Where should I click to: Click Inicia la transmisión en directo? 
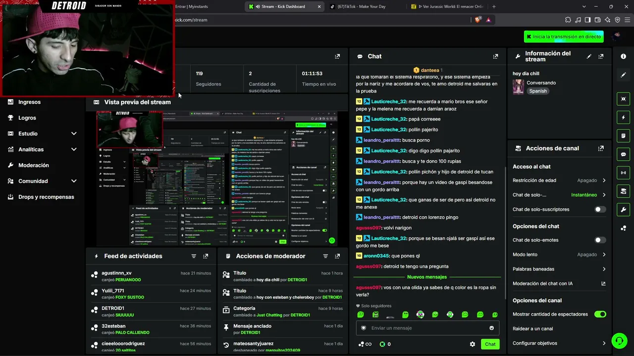coord(564,37)
